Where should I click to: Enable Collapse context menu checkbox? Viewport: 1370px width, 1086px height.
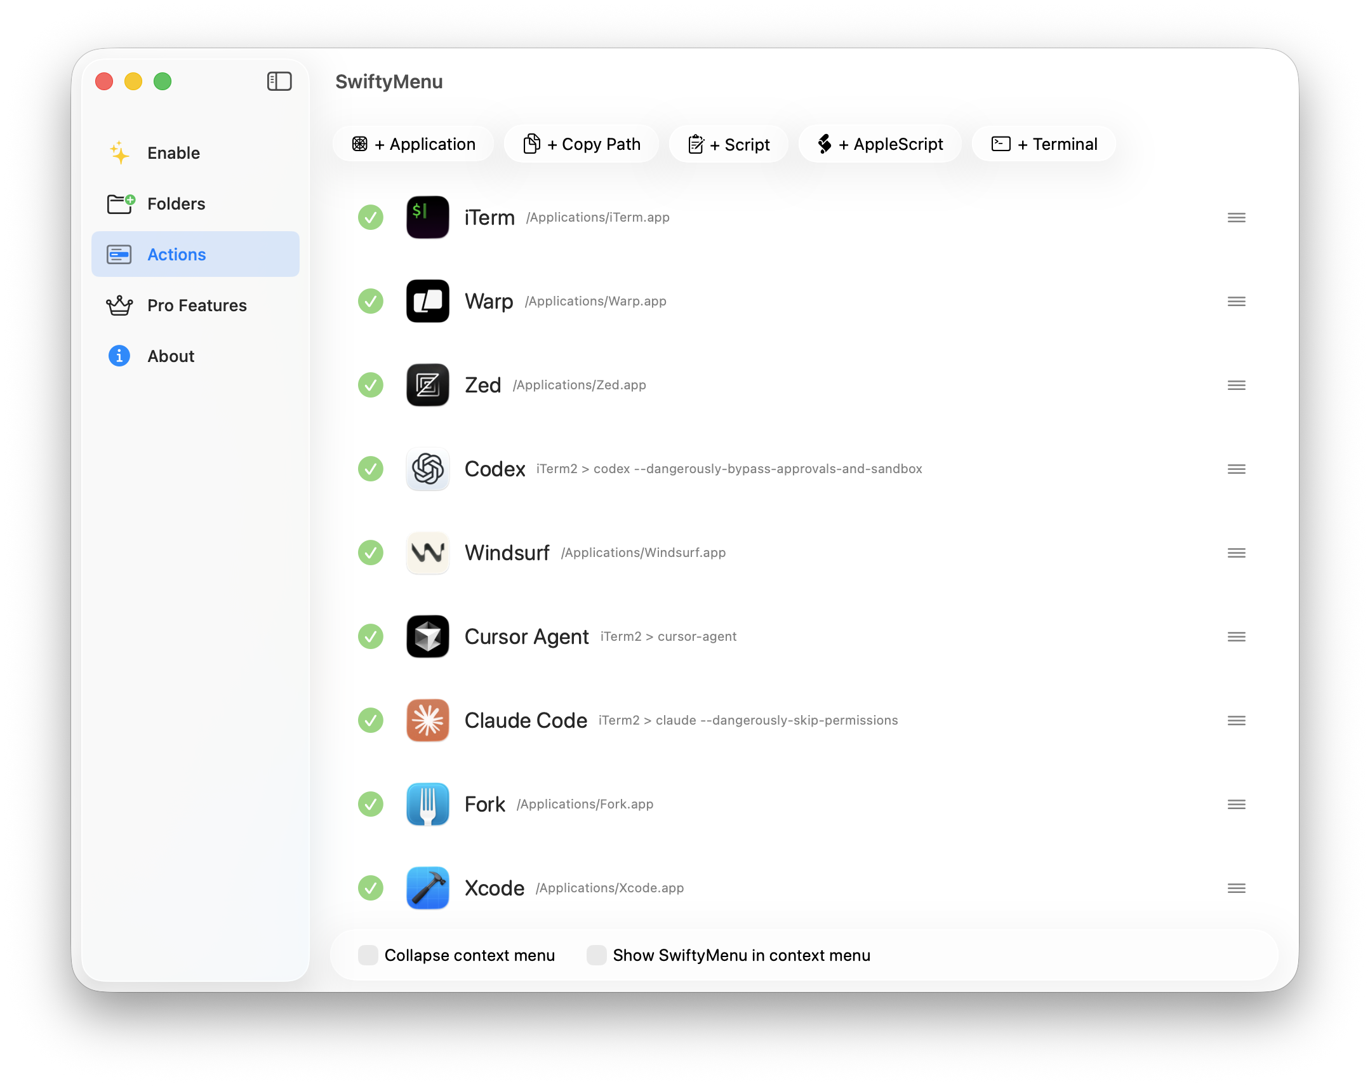368,955
